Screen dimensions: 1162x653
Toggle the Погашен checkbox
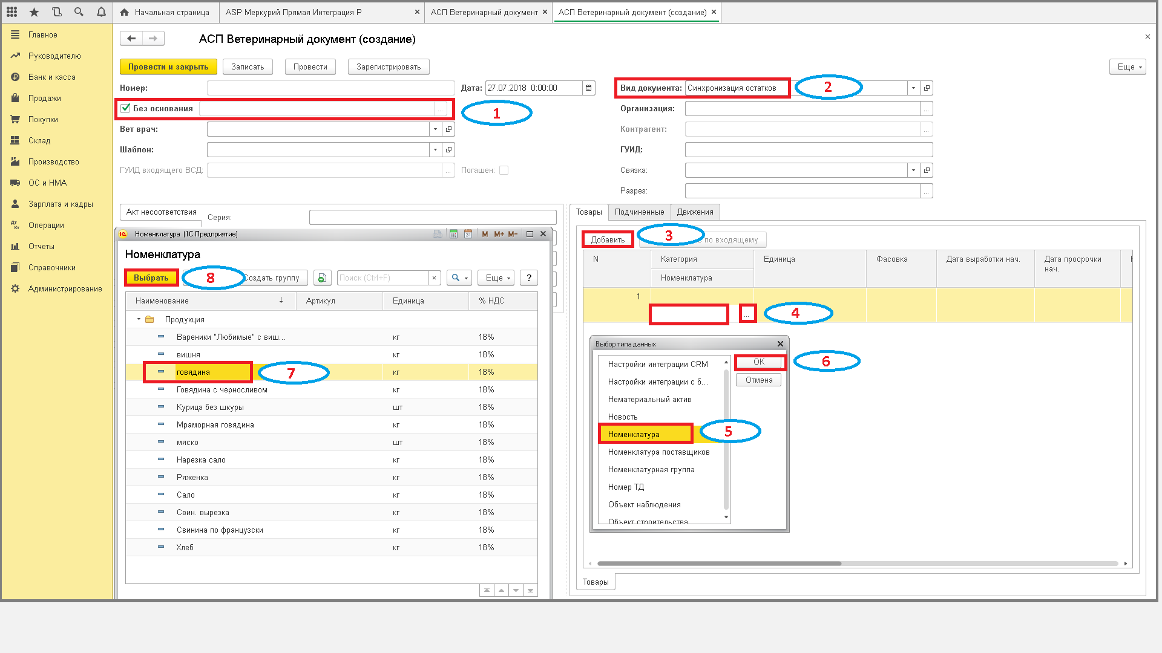coord(504,170)
